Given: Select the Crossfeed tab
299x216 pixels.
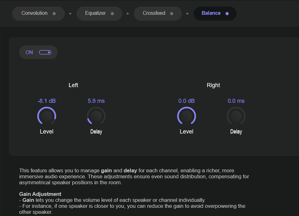Looking at the screenshot, I should click(x=154, y=13).
